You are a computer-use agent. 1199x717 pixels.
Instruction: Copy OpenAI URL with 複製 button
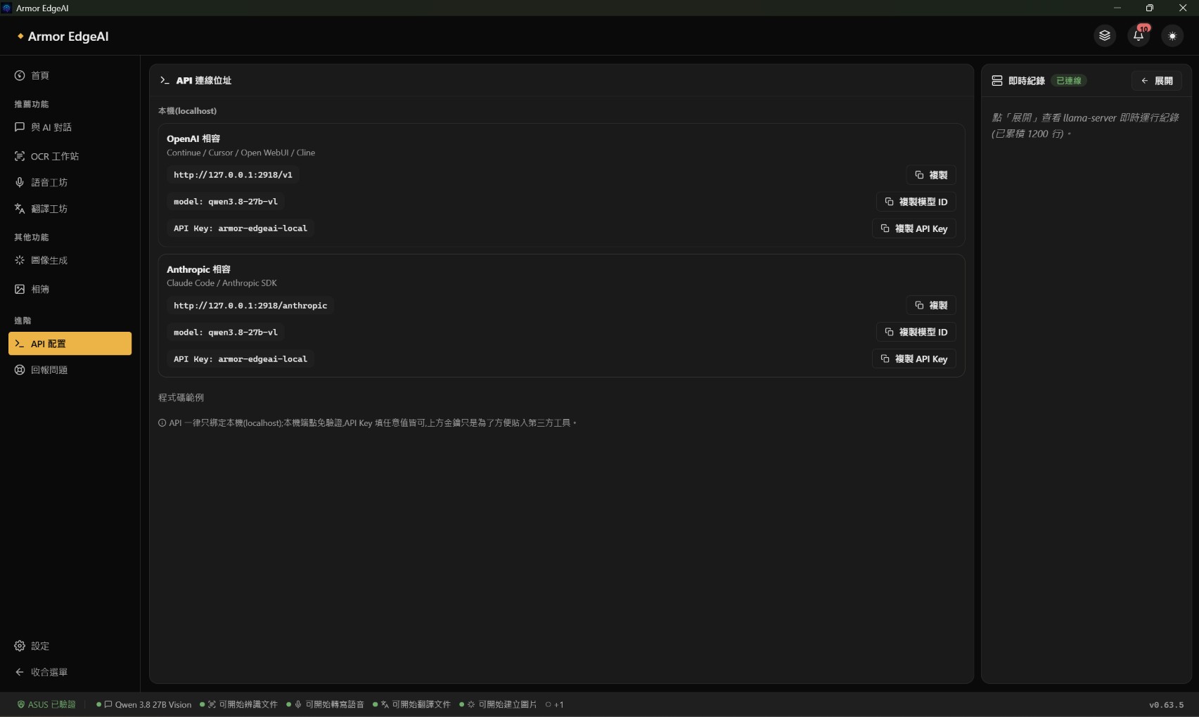(x=931, y=175)
